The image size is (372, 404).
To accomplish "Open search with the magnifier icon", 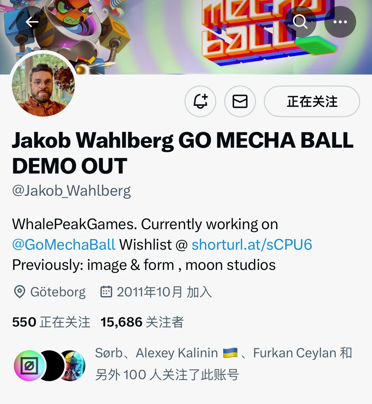I will coord(300,22).
